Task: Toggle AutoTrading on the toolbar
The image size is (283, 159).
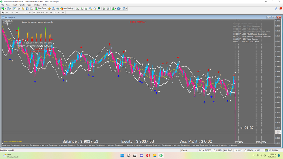Action: (67, 8)
